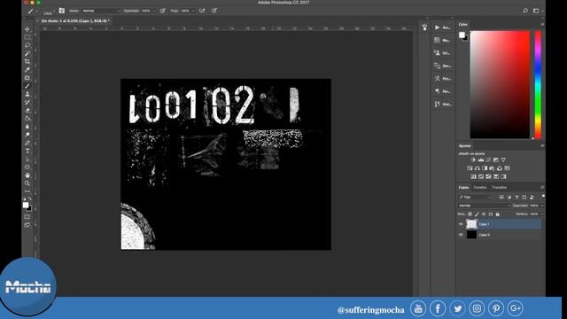
Task: Lock transparent pixels of the layer
Action: (x=470, y=214)
